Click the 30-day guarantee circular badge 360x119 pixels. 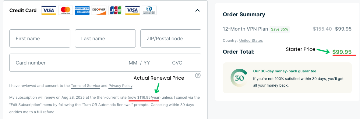(239, 78)
